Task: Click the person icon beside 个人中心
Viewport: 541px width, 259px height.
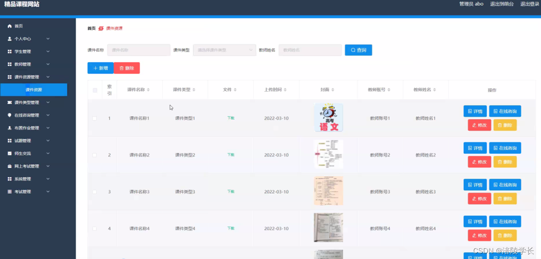Action: [x=10, y=39]
